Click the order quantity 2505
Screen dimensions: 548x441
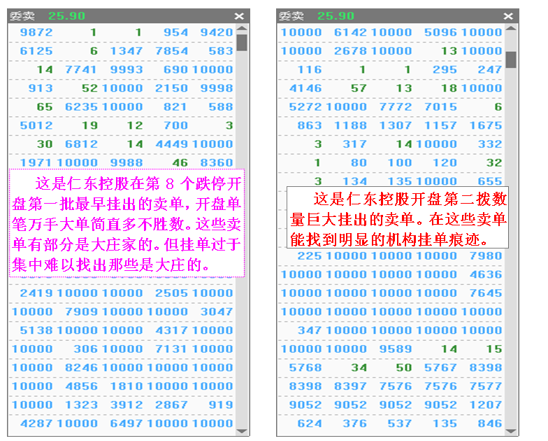172,293
